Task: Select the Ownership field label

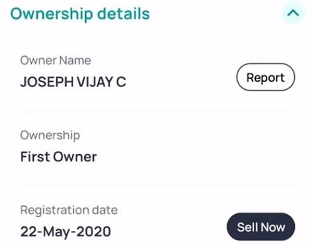Action: (x=50, y=135)
